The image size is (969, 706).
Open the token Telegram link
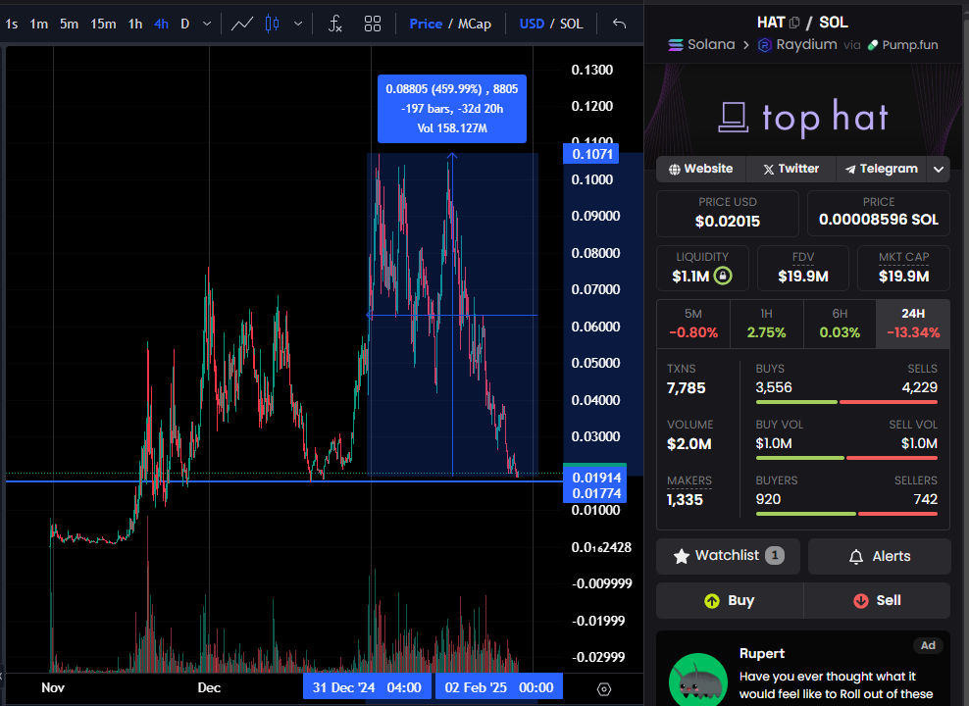881,169
